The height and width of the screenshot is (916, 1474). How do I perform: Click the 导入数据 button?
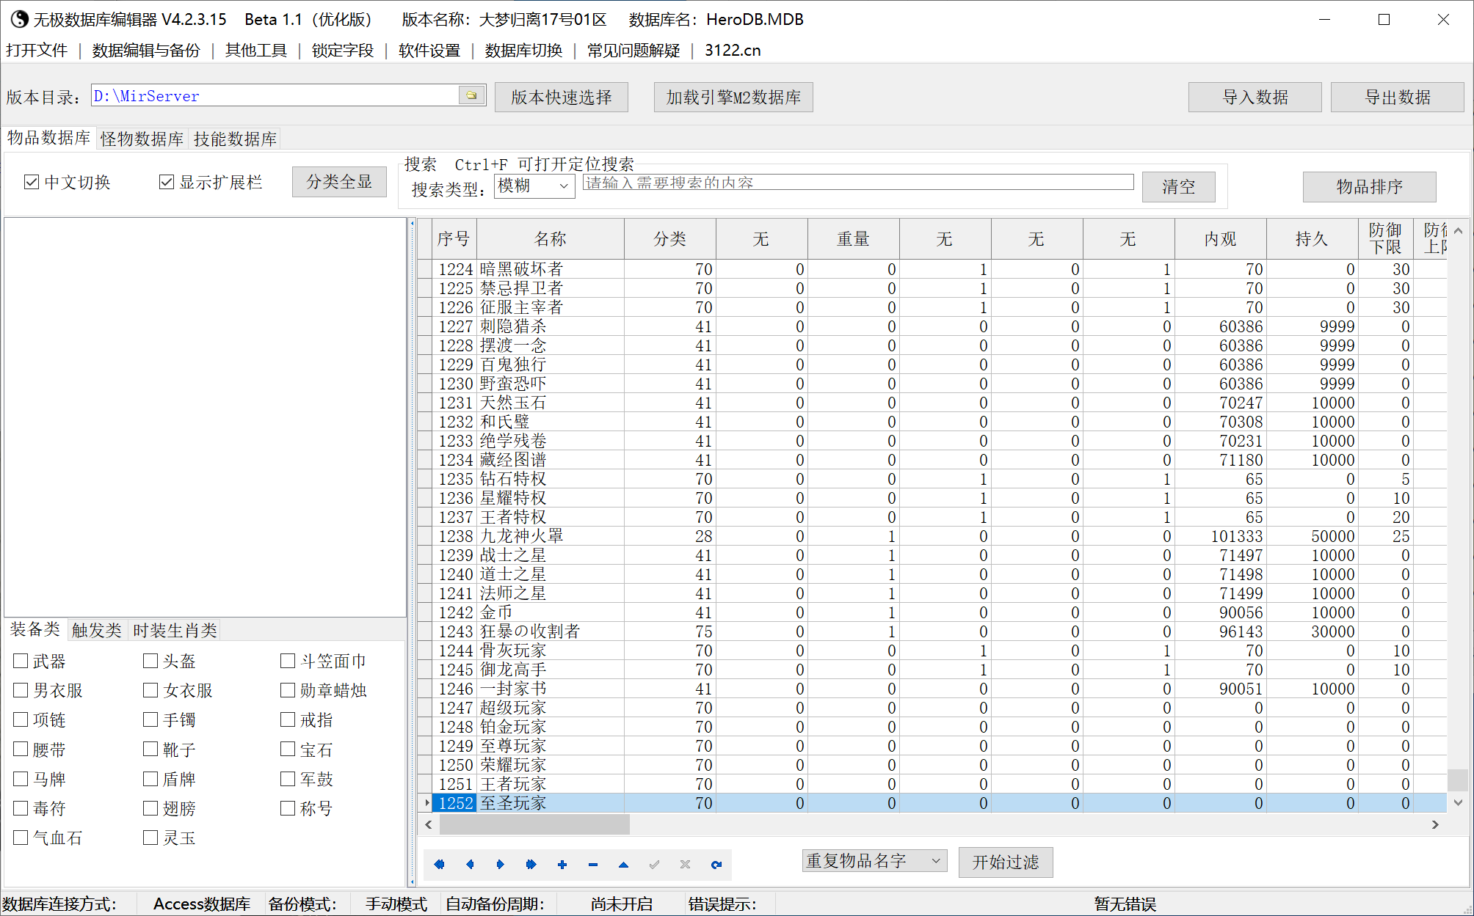point(1255,97)
